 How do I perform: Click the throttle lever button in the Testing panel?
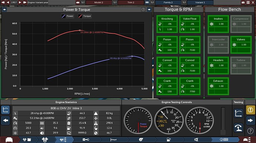tap(238, 128)
